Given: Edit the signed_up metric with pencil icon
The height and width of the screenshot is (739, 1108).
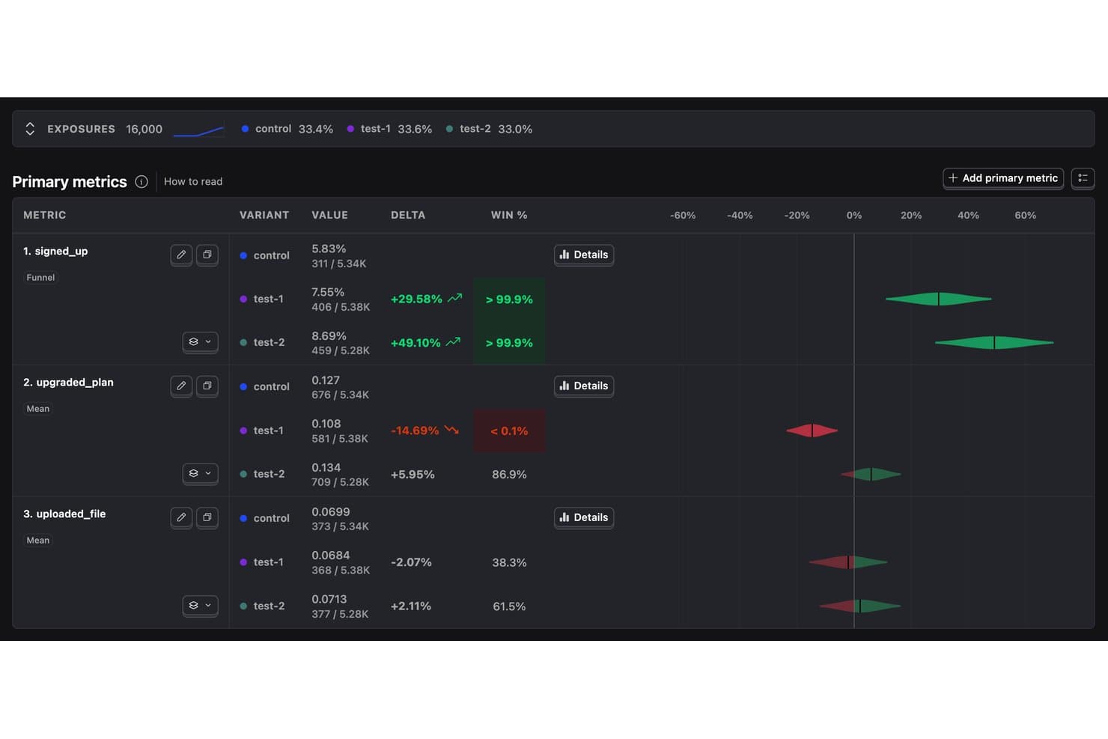Looking at the screenshot, I should click(181, 255).
